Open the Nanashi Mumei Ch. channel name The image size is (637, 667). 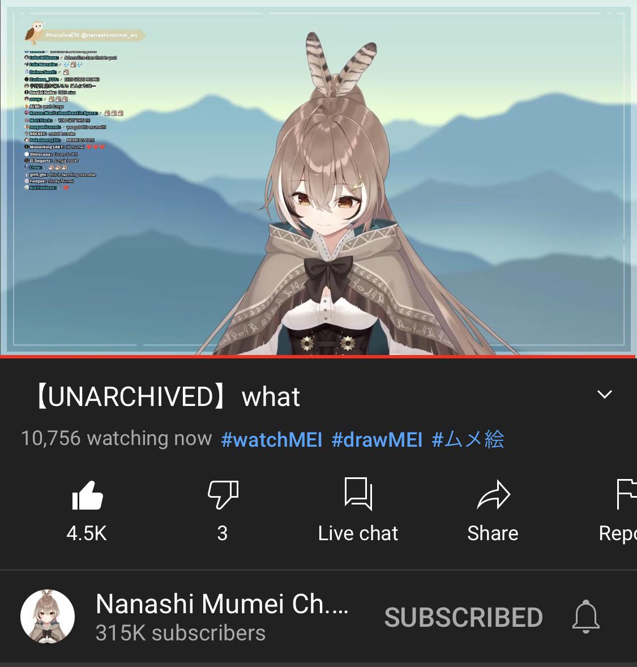pos(222,604)
